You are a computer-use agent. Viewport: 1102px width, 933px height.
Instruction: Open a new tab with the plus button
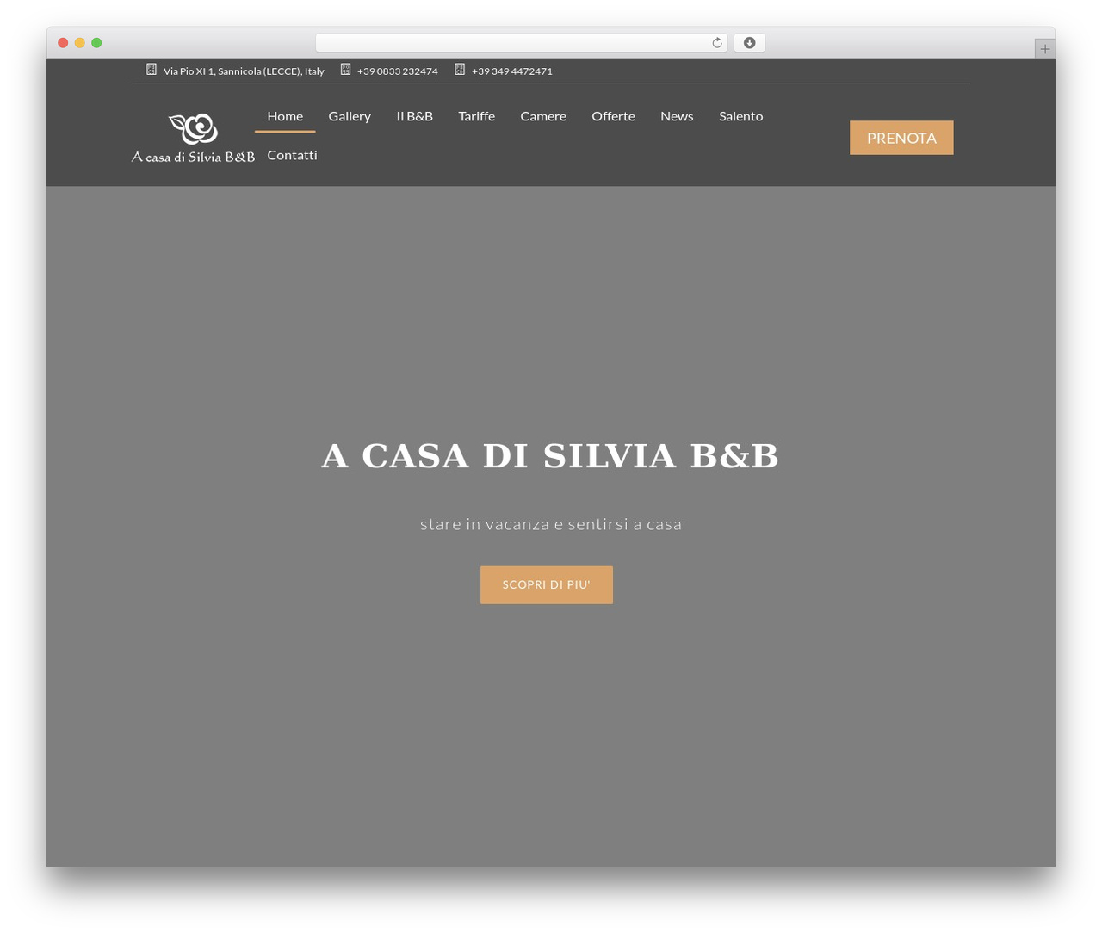1044,49
